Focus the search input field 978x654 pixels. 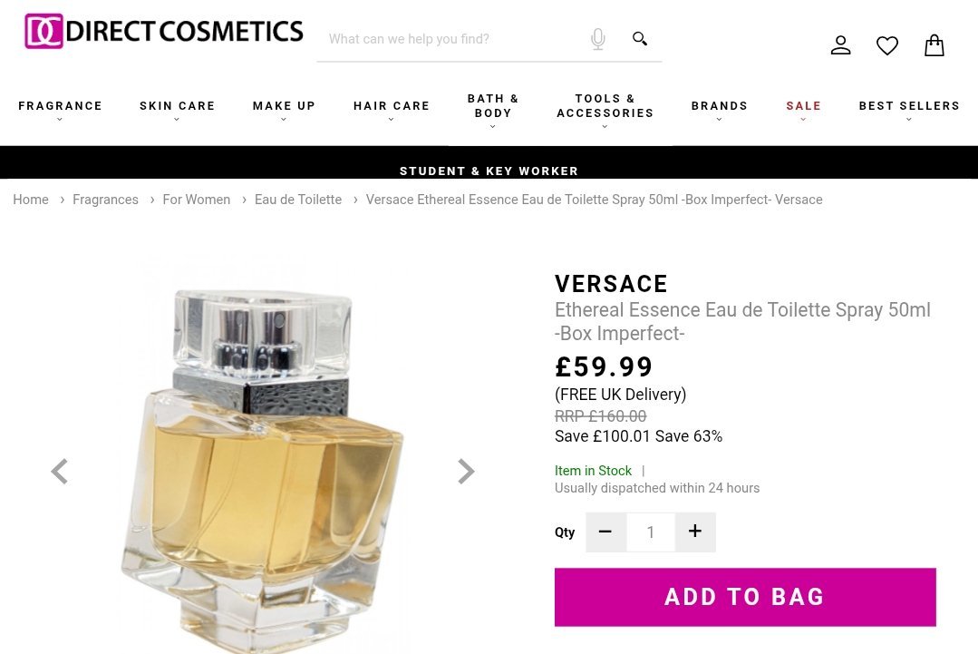452,39
